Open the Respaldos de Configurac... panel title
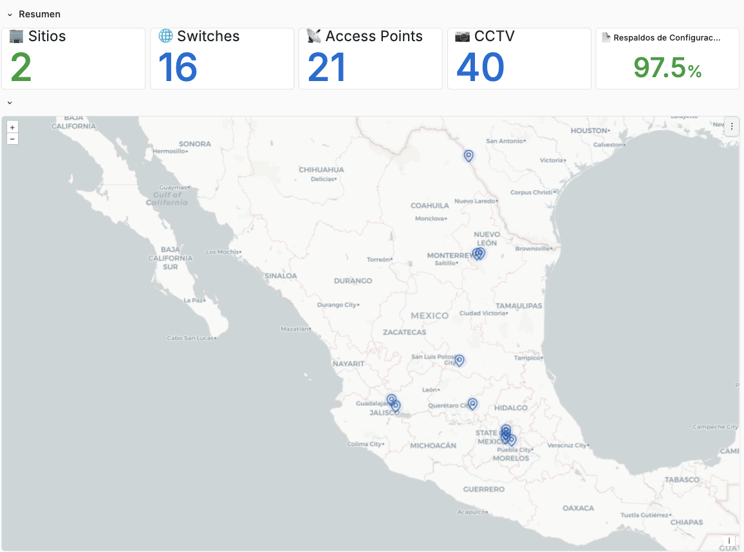 point(667,38)
